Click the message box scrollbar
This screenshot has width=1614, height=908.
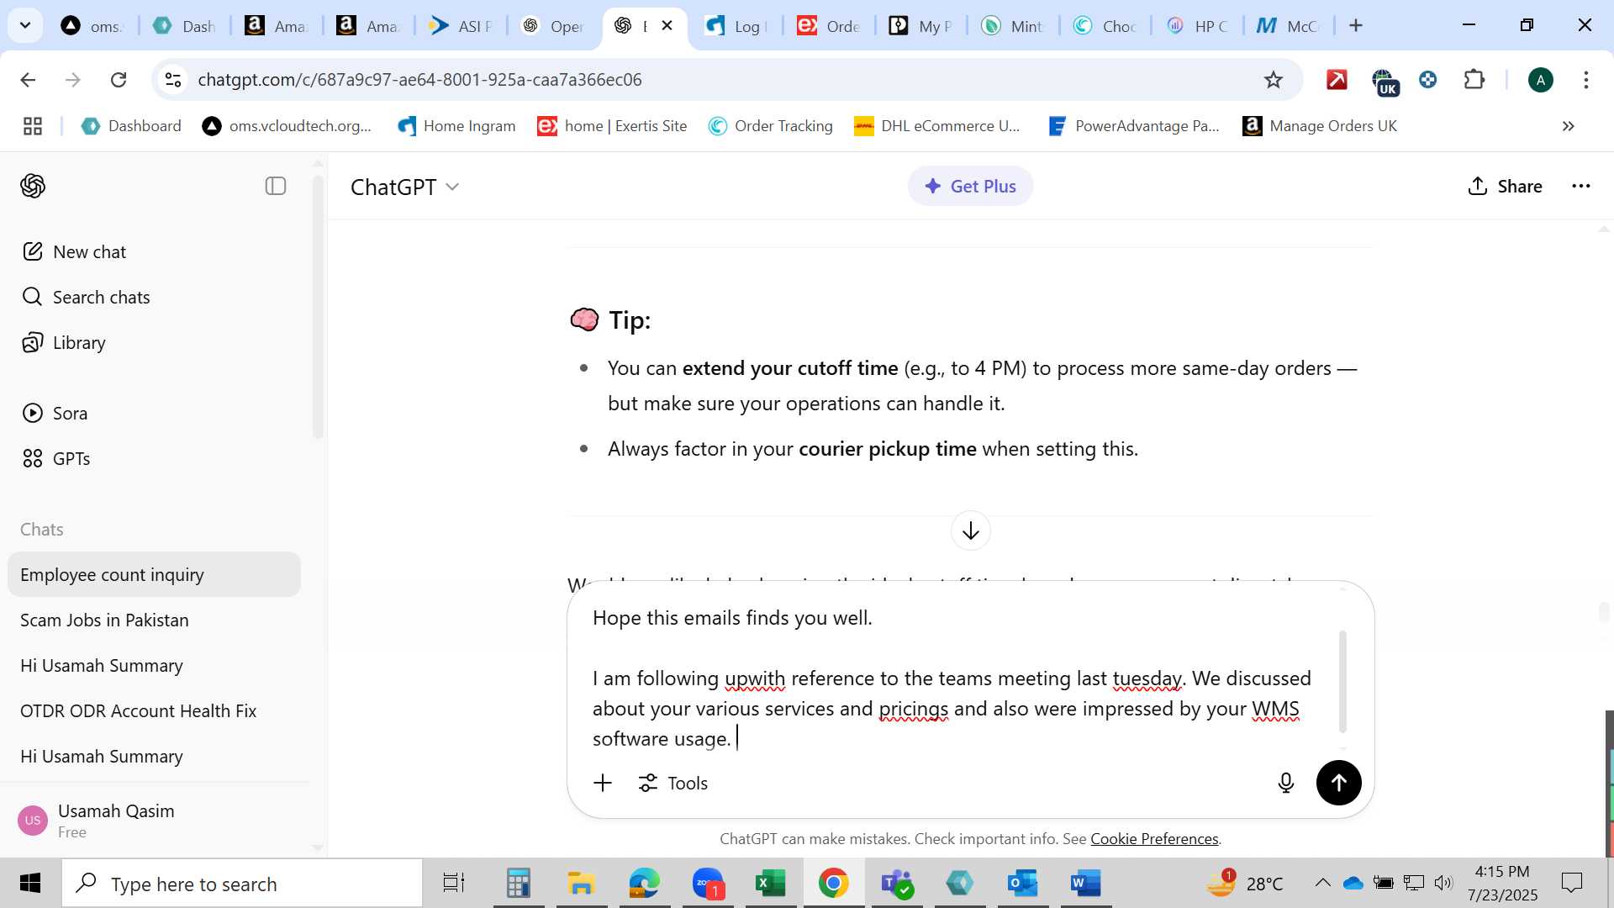pyautogui.click(x=1342, y=681)
